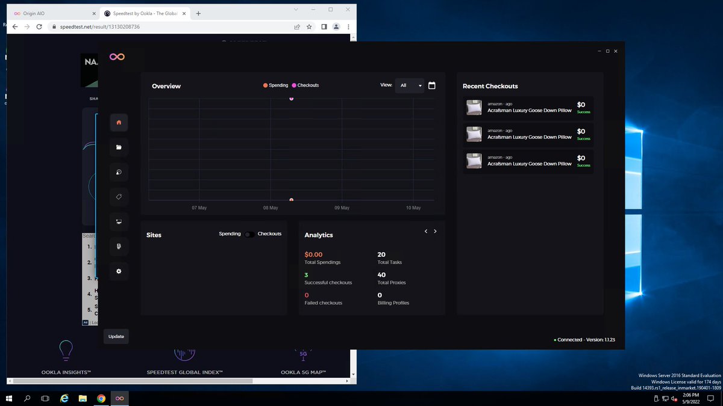Toggle the Spending series in chart legend
723x406 pixels.
click(x=275, y=85)
